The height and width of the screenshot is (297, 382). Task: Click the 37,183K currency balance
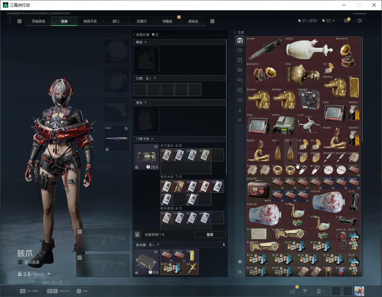click(308, 21)
